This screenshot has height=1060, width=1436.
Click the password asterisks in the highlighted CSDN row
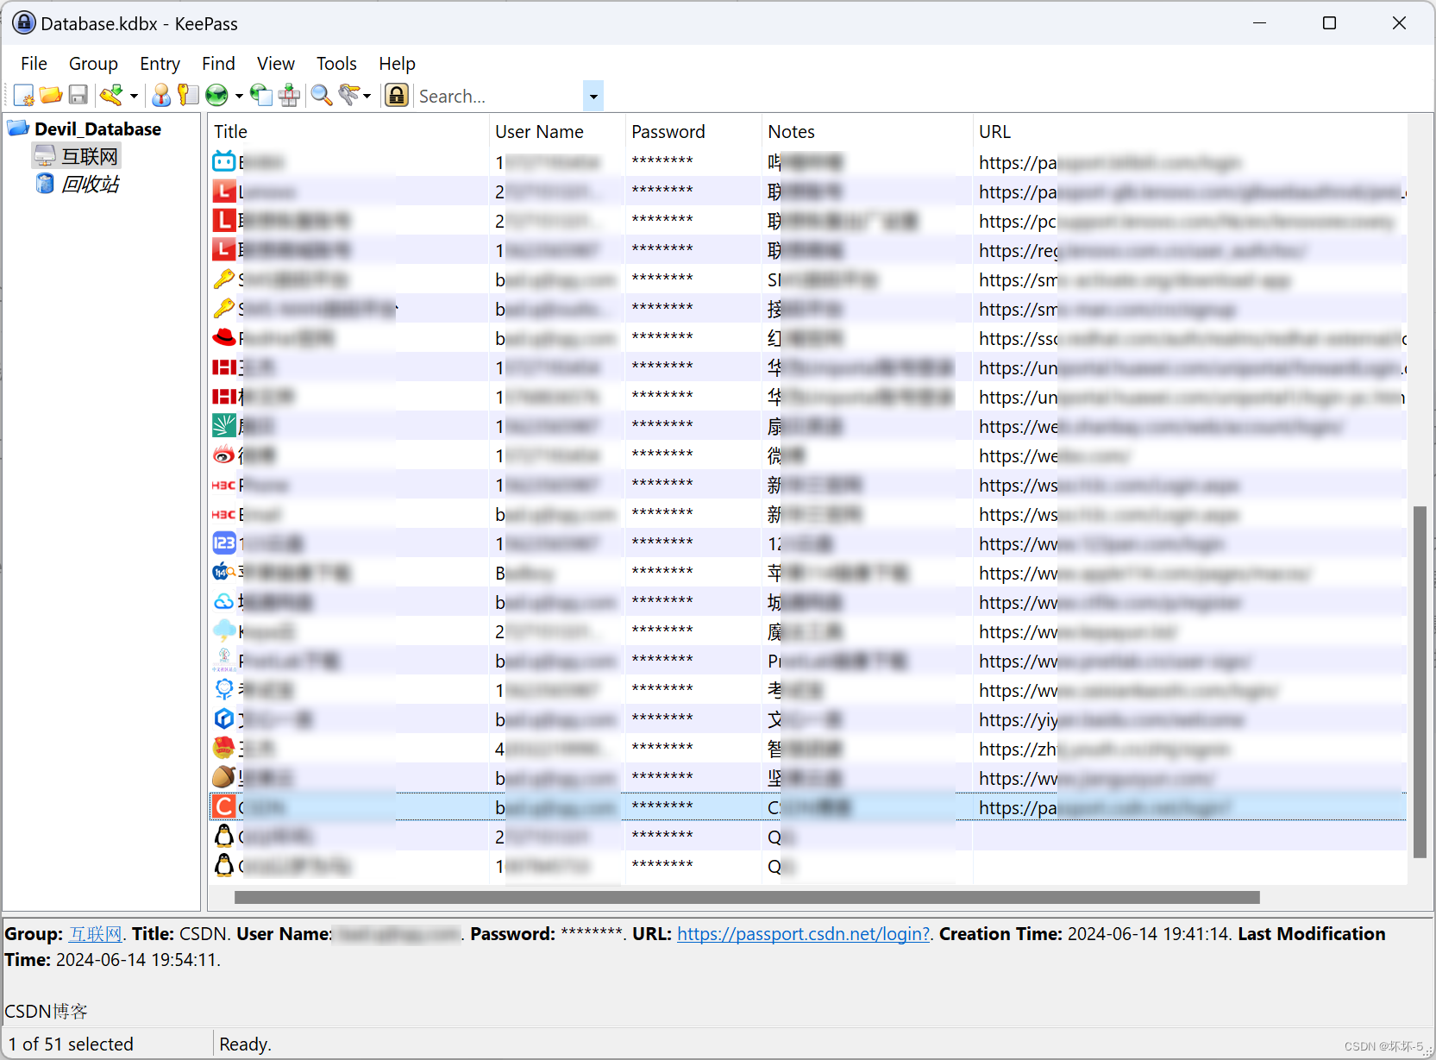[x=662, y=807]
